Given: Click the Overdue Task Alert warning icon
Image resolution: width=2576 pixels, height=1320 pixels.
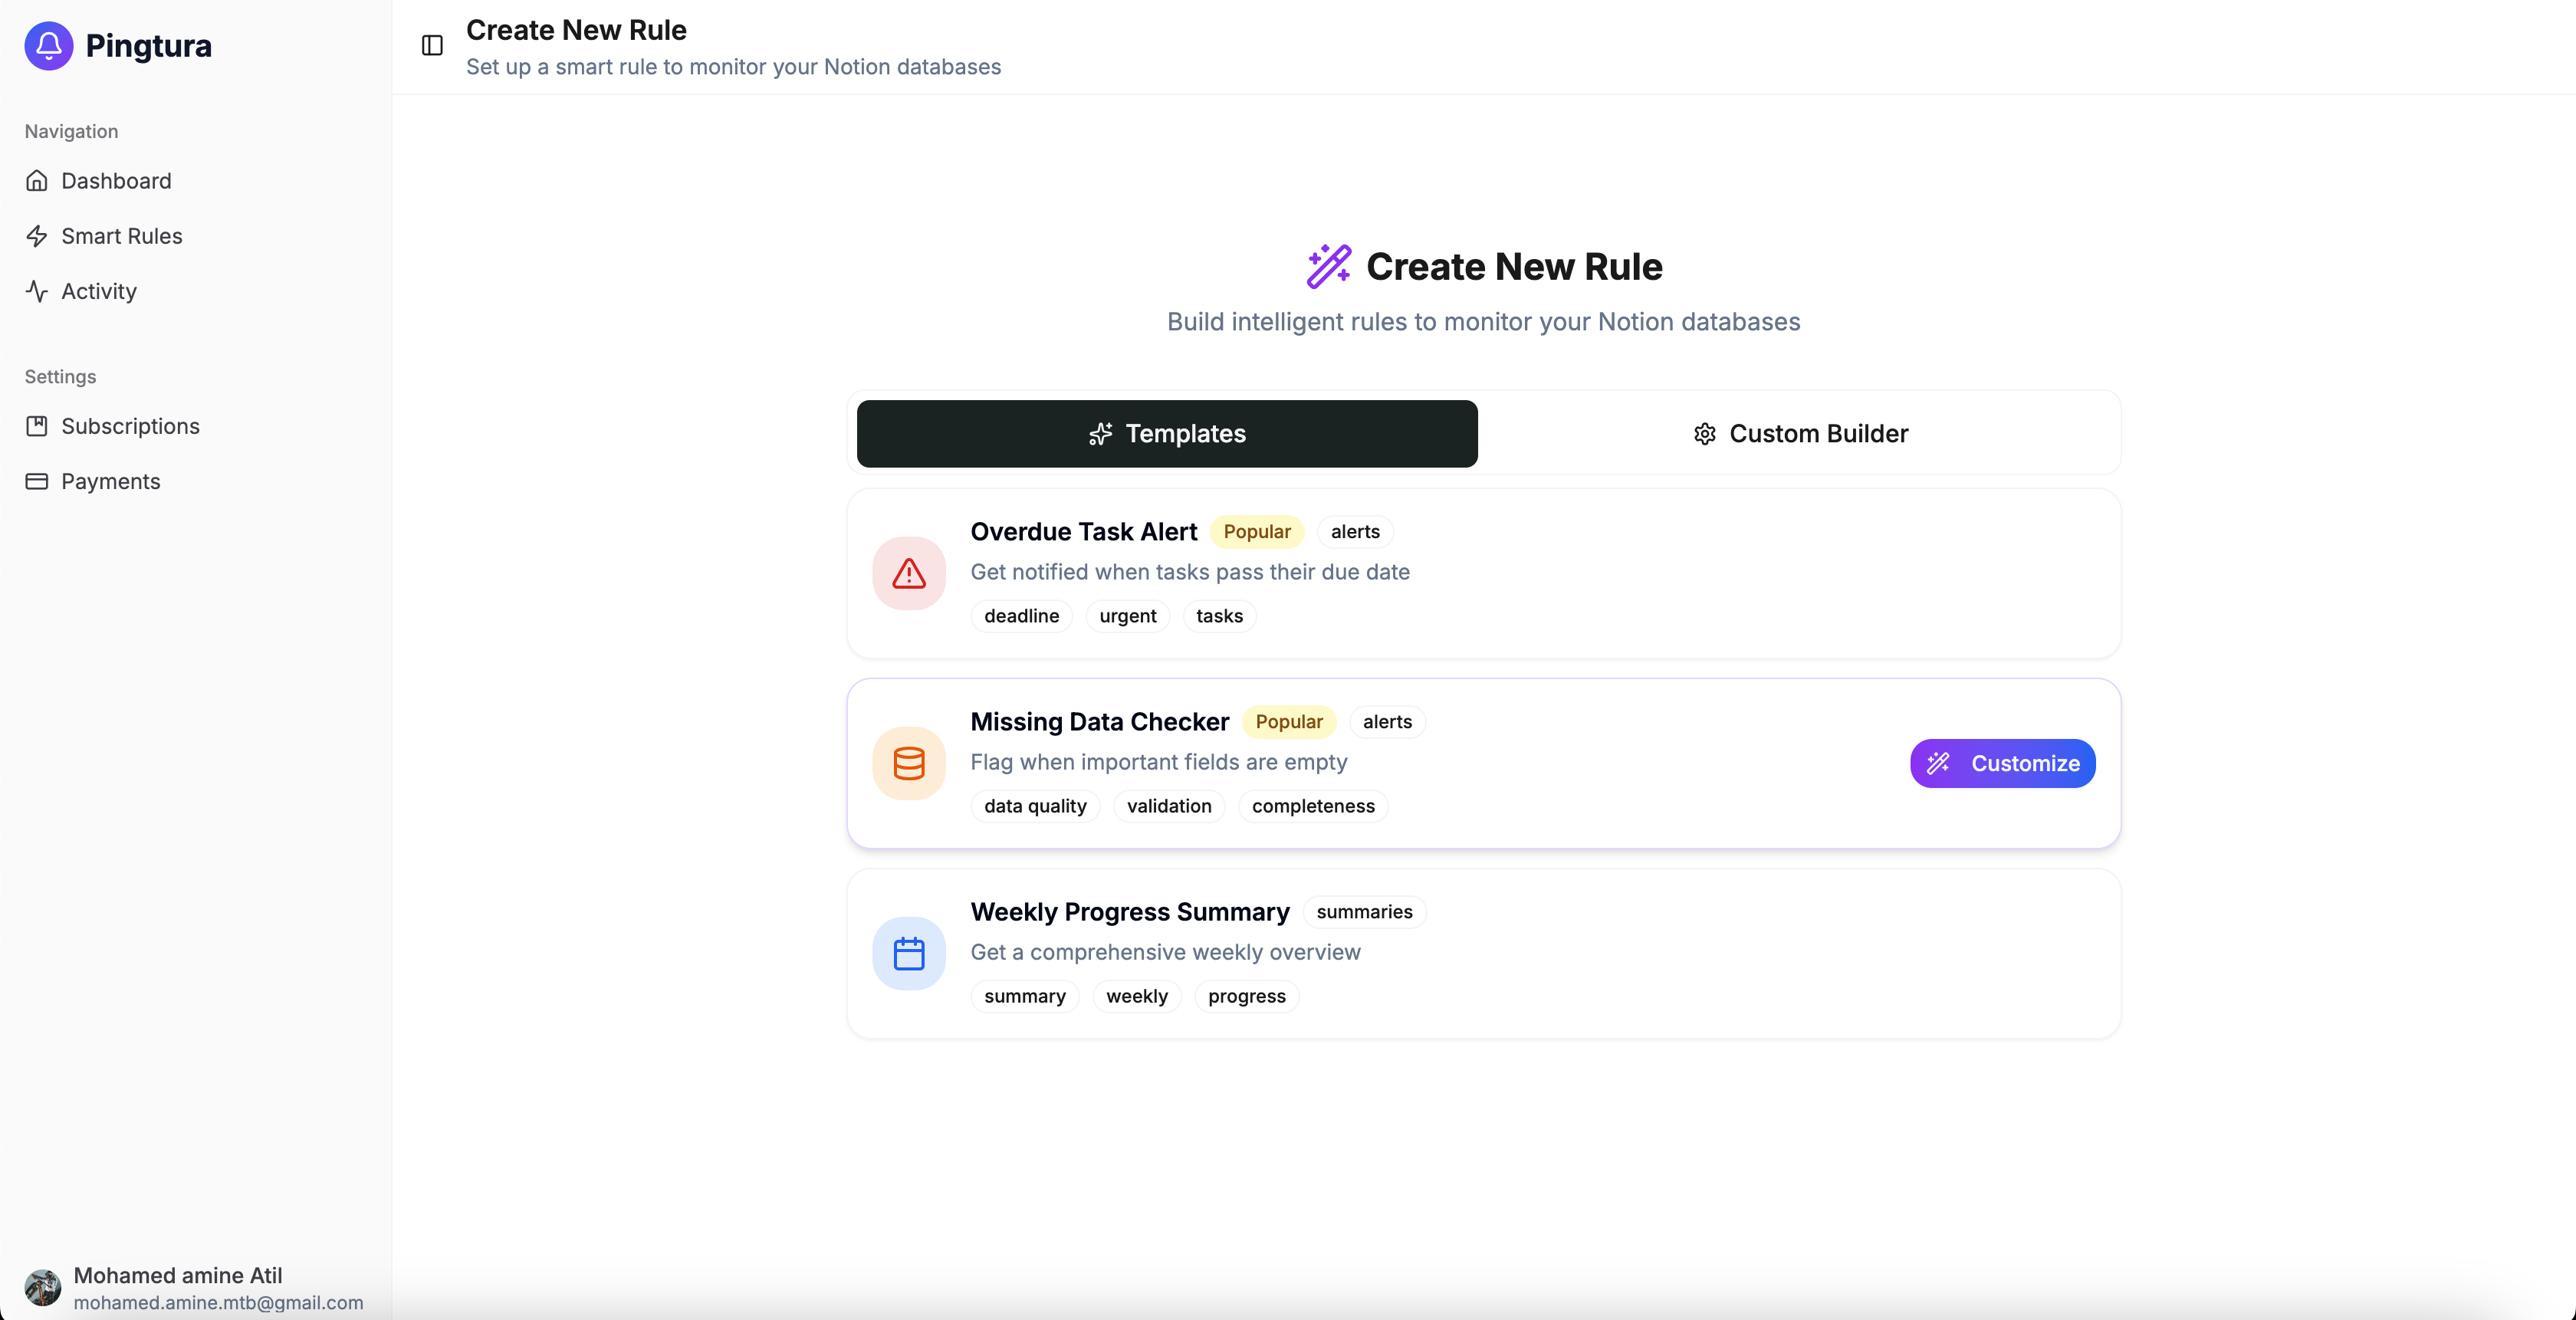Looking at the screenshot, I should pos(908,573).
